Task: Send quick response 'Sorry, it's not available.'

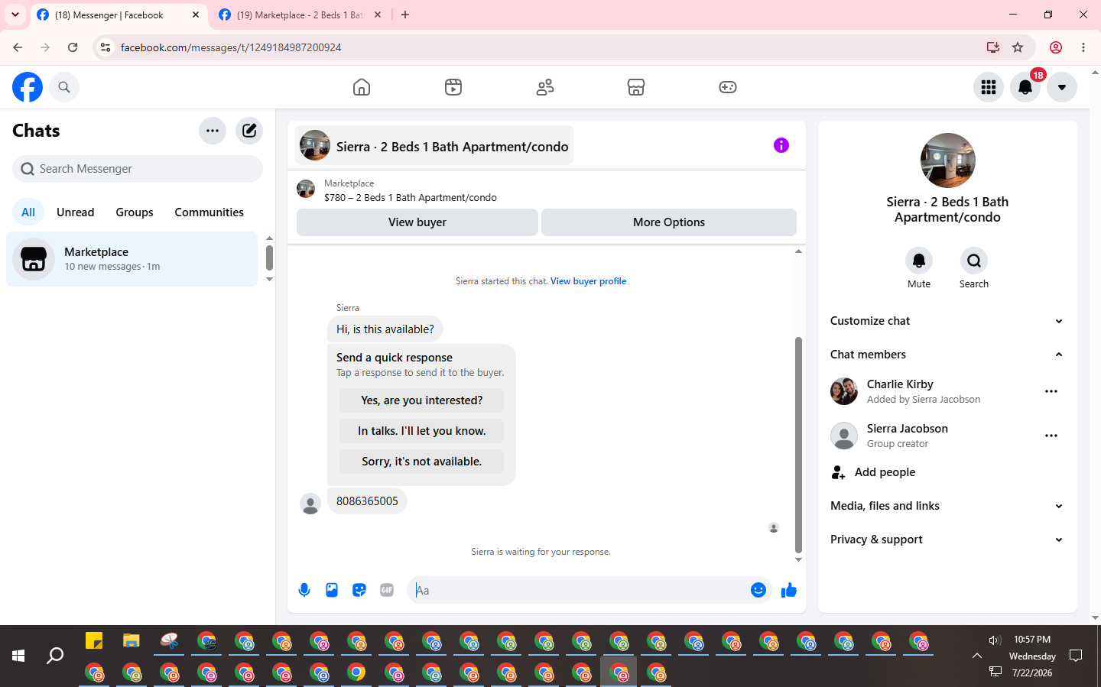Action: coord(422,462)
